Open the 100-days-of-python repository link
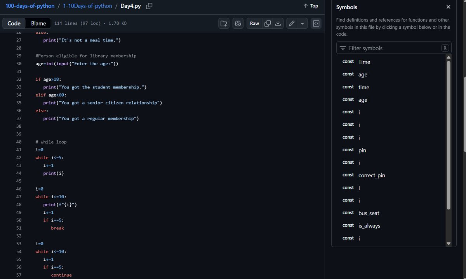The image size is (466, 279). click(x=30, y=6)
